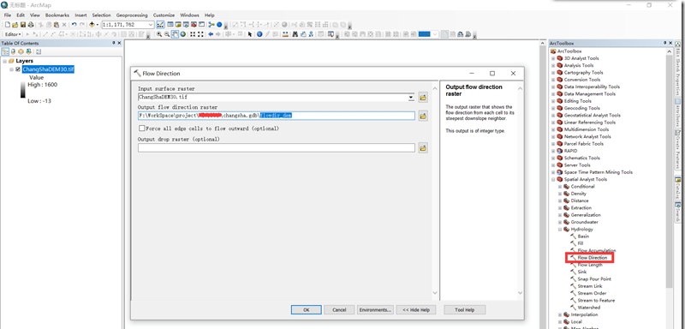This screenshot has height=329, width=685.
Task: Click the Add Data button
Action: tap(92, 25)
